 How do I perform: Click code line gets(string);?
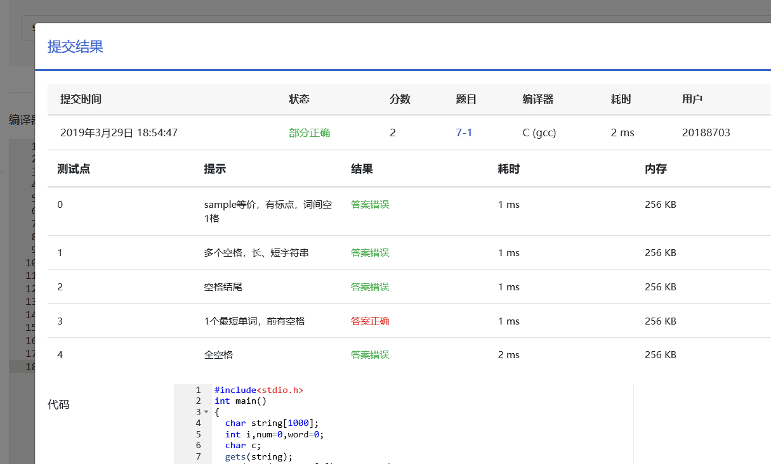[259, 456]
